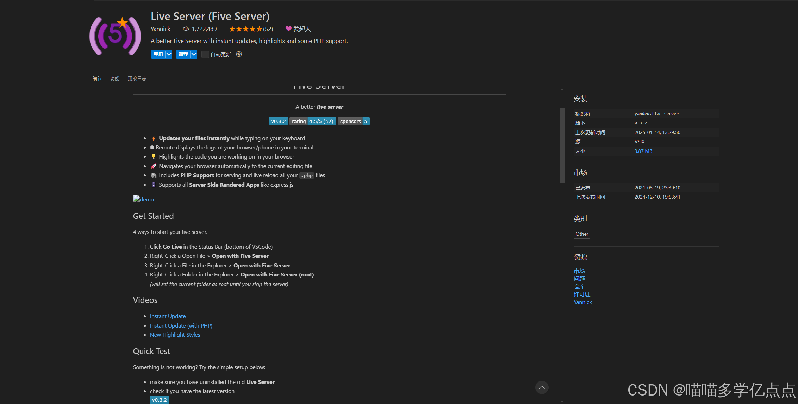Click the elephant PHP emoji bullet
This screenshot has height=404, width=798.
154,175
